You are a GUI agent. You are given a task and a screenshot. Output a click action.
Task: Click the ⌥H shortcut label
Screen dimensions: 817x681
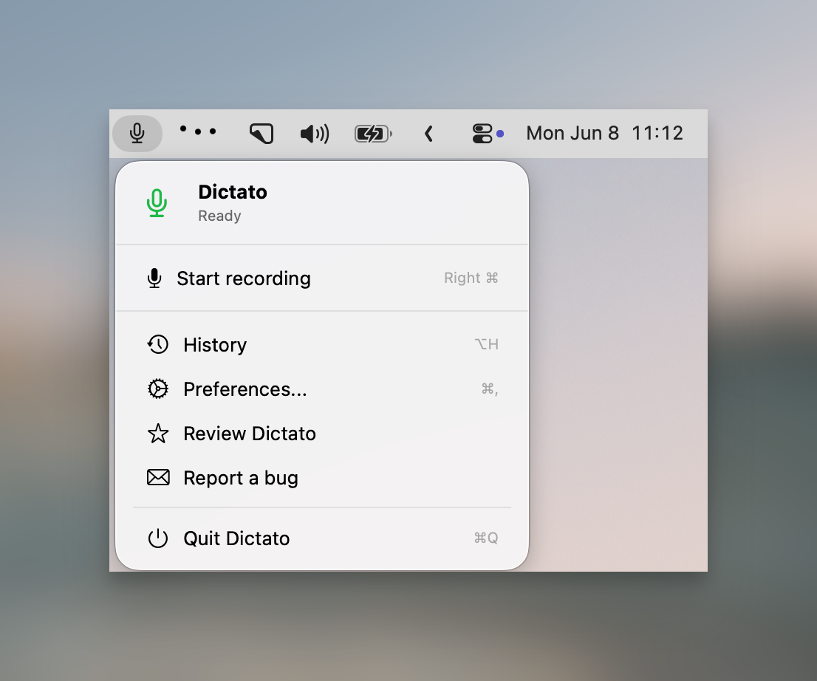click(487, 344)
